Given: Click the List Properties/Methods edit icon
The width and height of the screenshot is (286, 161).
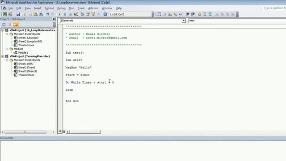Looking at the screenshot, I should [159, 14].
